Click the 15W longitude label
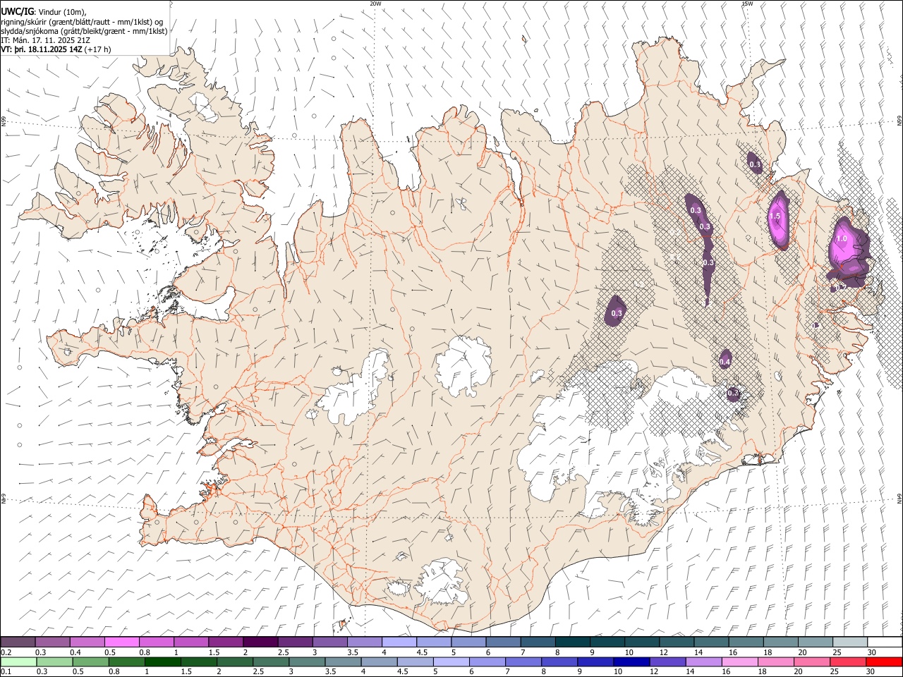 coord(747,4)
